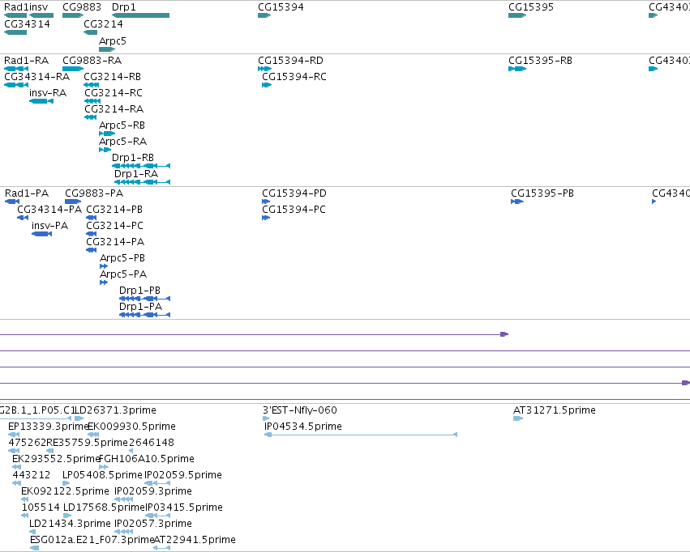Image resolution: width=690 pixels, height=552 pixels.
Task: Select the Arpc5-RA transcript label
Action: (122, 142)
